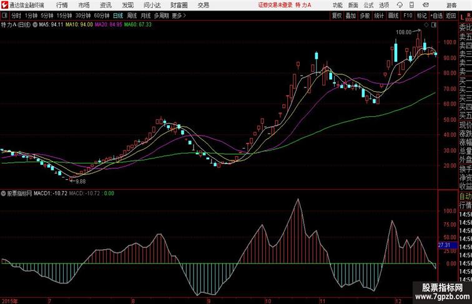Click the month 11 marker on timeline

click(322, 301)
